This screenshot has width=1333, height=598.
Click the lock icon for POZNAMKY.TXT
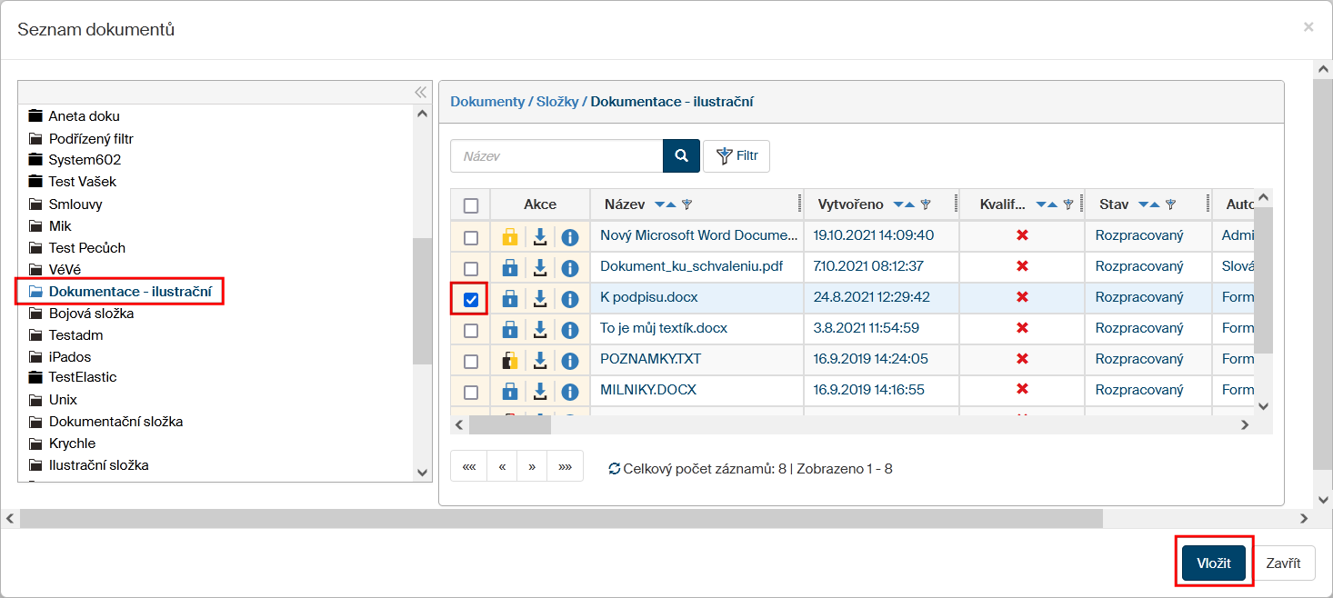coord(510,361)
